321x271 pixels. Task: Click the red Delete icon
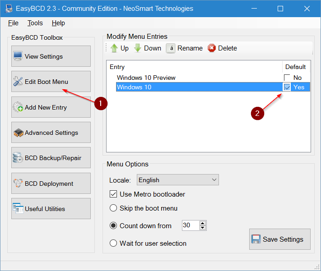211,48
